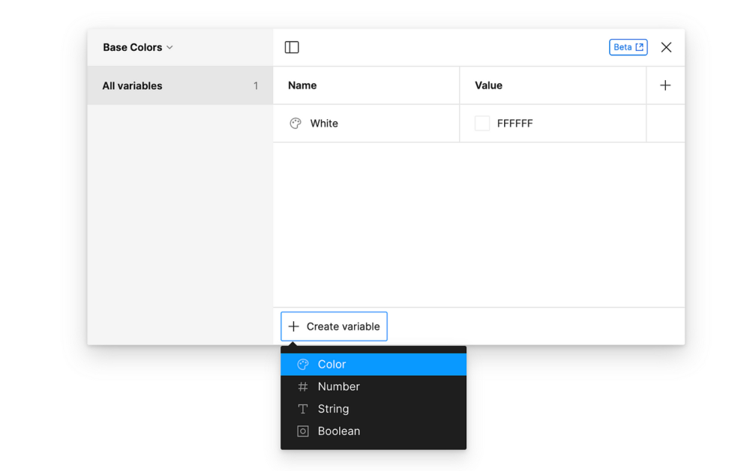Viewport: 750px width, 471px height.
Task: Click the white FFFFFF color swatch
Action: coord(482,124)
